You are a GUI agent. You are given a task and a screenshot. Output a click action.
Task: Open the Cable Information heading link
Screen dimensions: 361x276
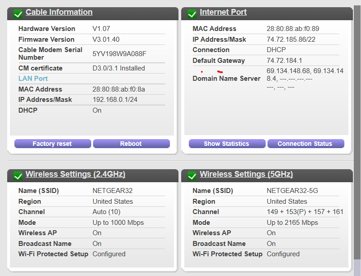pos(59,12)
